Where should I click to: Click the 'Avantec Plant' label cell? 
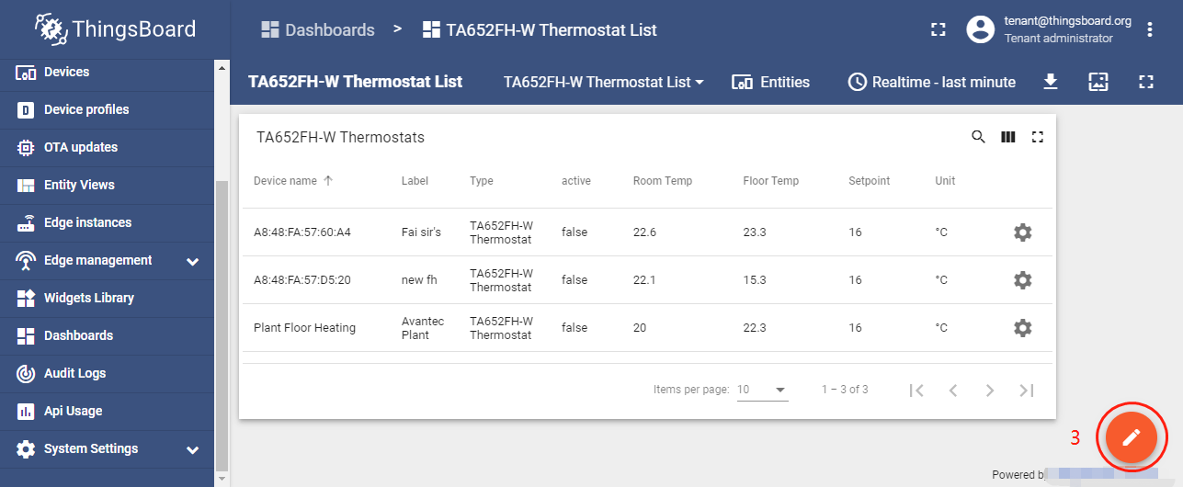click(423, 328)
